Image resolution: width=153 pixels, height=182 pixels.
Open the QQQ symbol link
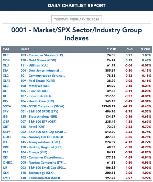point(7,137)
